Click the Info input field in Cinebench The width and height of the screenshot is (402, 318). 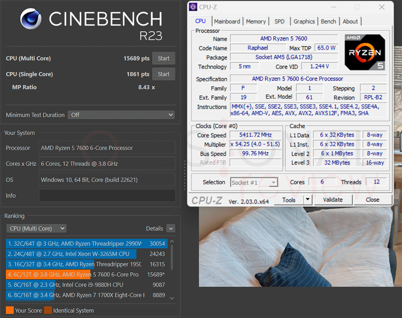[x=107, y=196]
